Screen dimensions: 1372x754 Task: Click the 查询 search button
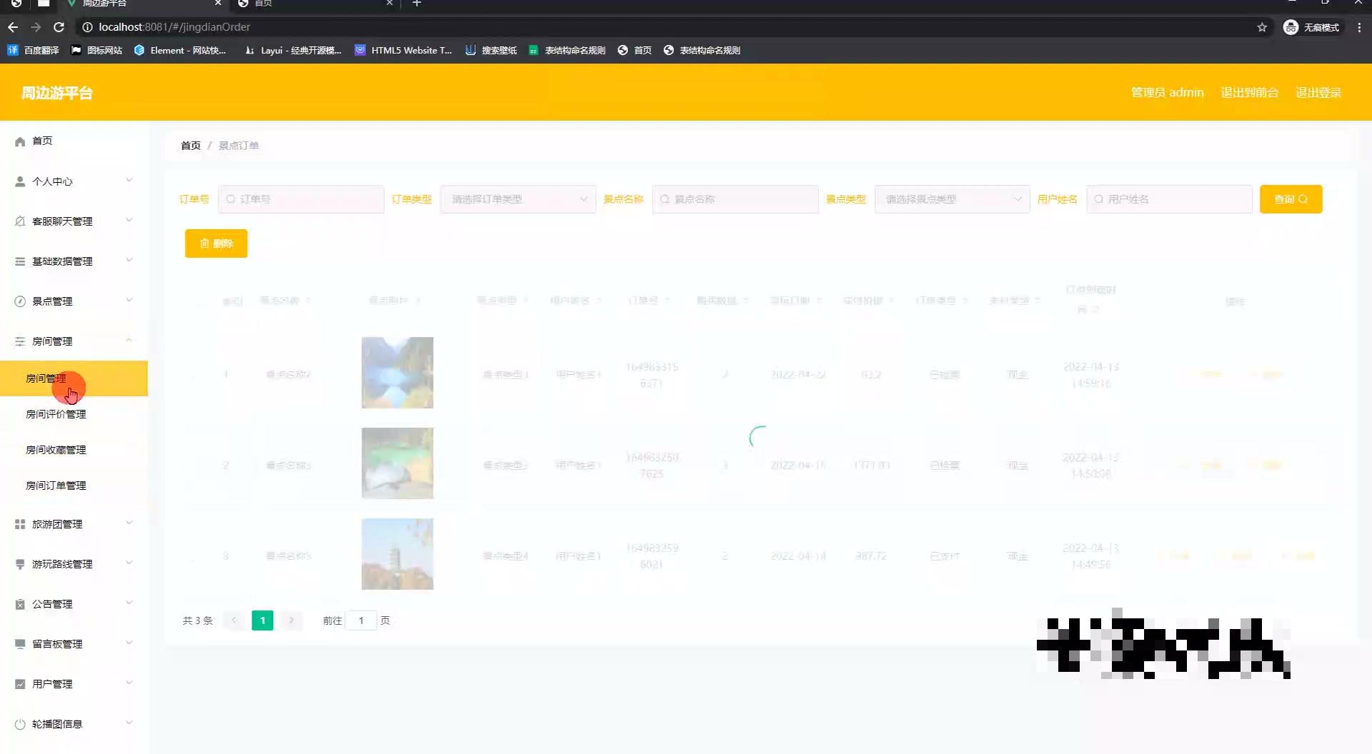[x=1291, y=199]
